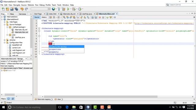This screenshot has width=196, height=110.
Task: Click the Profile Project clock icon
Action: tap(80, 9)
